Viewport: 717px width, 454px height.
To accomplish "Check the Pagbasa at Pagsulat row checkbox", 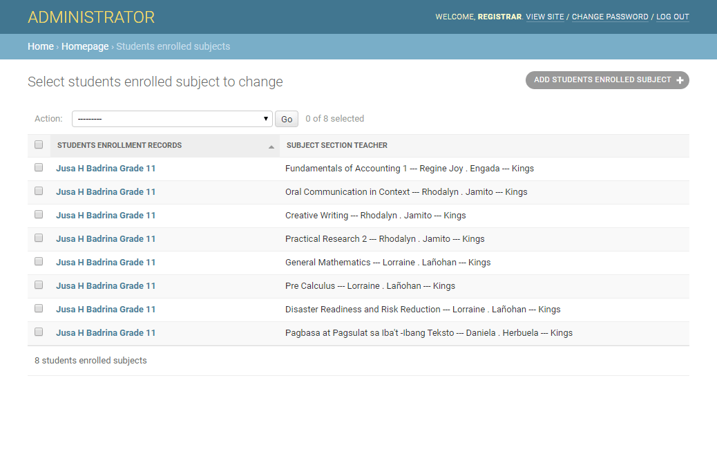I will pos(39,332).
